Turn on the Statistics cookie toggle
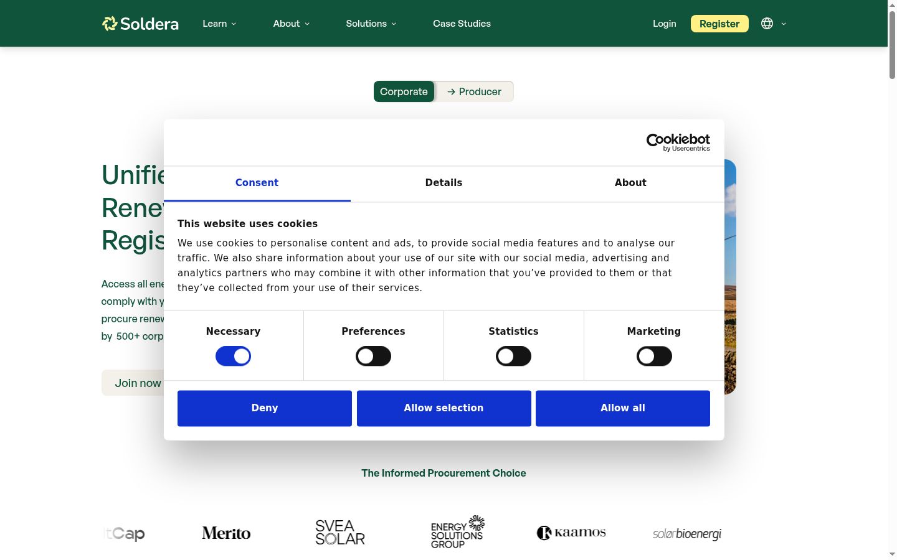 pos(513,357)
